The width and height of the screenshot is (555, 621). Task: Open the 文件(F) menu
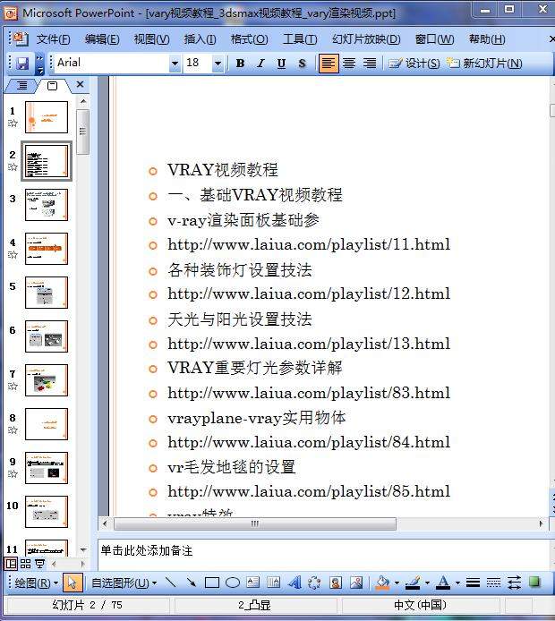tap(53, 39)
